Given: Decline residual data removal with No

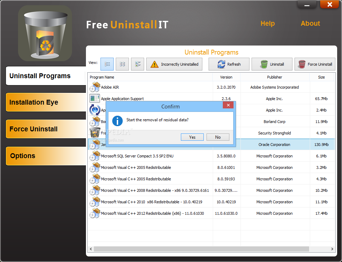Looking at the screenshot, I should pos(218,137).
